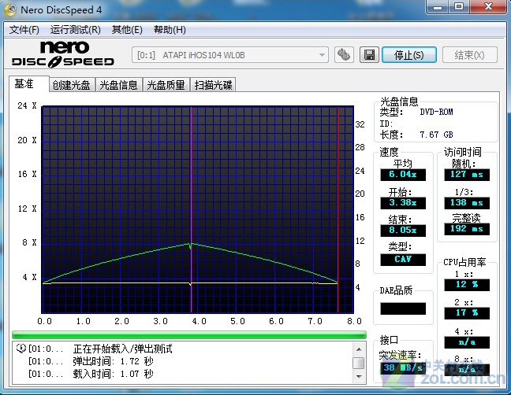Switch to the 基准 tab

coord(28,84)
